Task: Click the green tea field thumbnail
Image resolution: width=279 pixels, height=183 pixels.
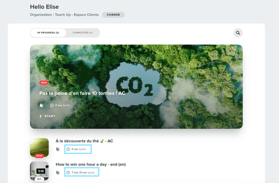Action: click(x=39, y=148)
